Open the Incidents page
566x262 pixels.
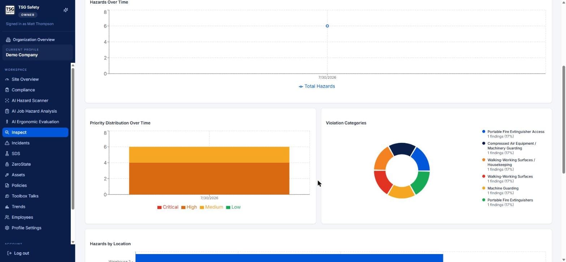point(35,143)
